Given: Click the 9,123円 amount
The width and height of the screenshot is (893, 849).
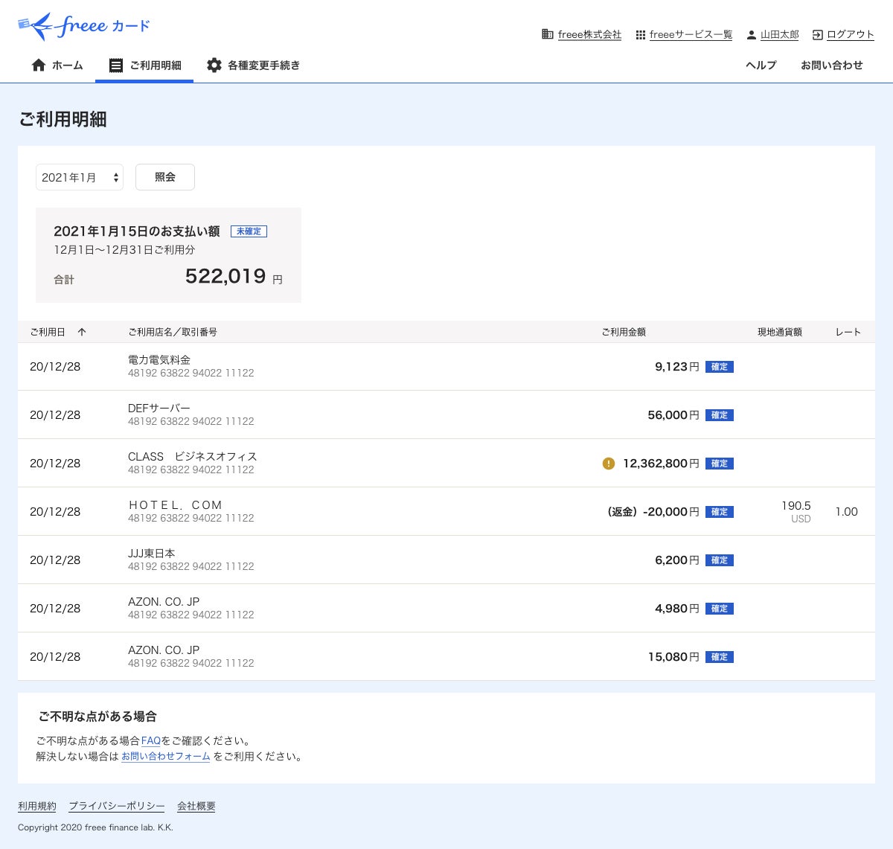Looking at the screenshot, I should [x=677, y=367].
